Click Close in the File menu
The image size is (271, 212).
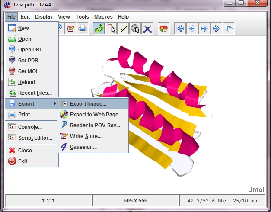click(x=32, y=151)
